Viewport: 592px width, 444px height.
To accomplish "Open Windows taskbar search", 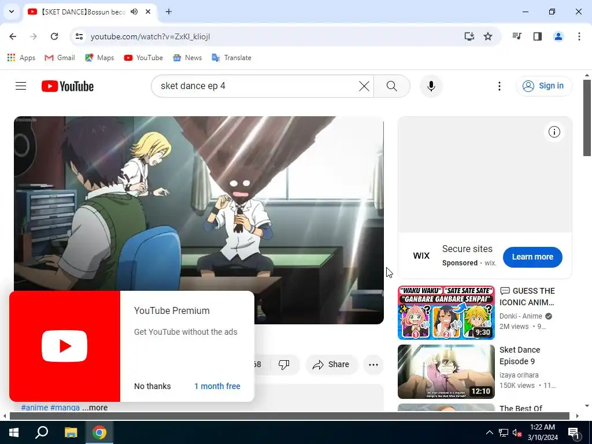I will tap(42, 432).
